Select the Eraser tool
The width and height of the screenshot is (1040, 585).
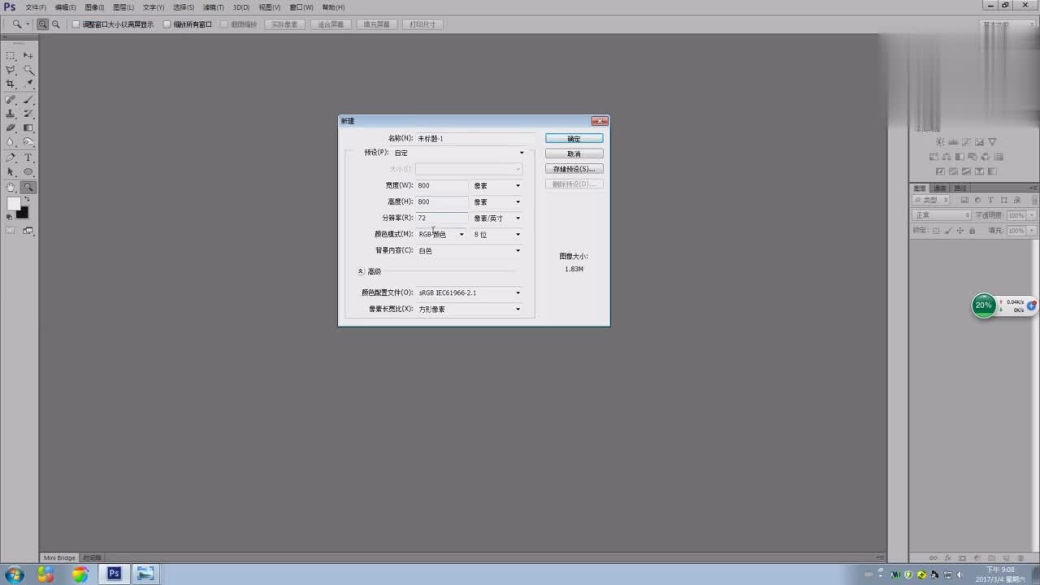pyautogui.click(x=11, y=128)
